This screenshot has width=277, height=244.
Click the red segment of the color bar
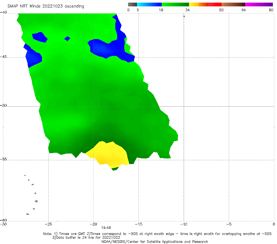[215, 5]
